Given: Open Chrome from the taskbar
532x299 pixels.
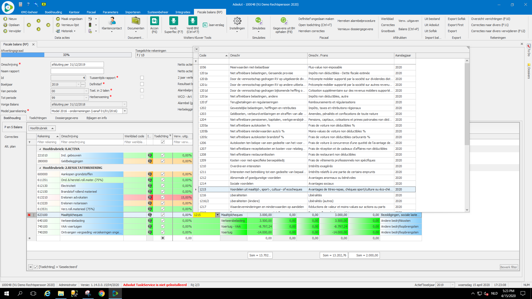Looking at the screenshot, I should 102,293.
